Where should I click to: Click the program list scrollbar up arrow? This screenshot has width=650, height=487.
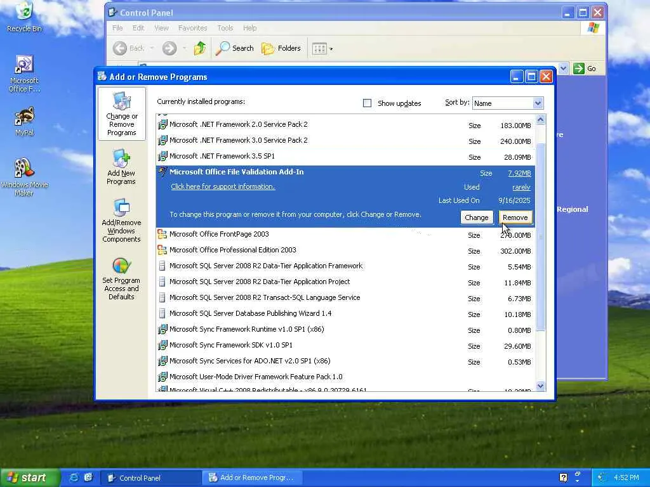pyautogui.click(x=540, y=120)
